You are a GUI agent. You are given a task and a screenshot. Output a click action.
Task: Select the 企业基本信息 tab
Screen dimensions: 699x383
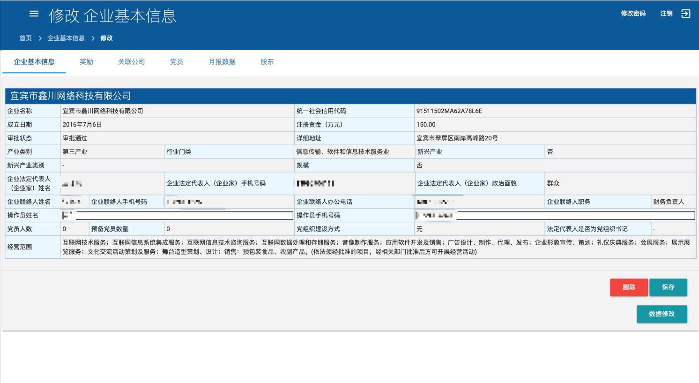34,62
